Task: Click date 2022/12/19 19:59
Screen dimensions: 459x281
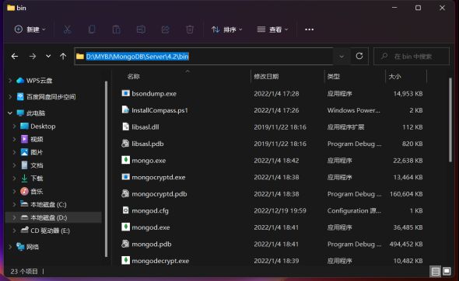Action: click(x=280, y=210)
